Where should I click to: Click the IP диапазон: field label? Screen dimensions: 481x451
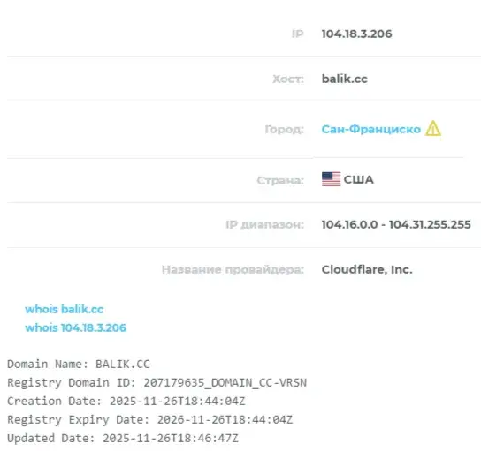click(264, 225)
